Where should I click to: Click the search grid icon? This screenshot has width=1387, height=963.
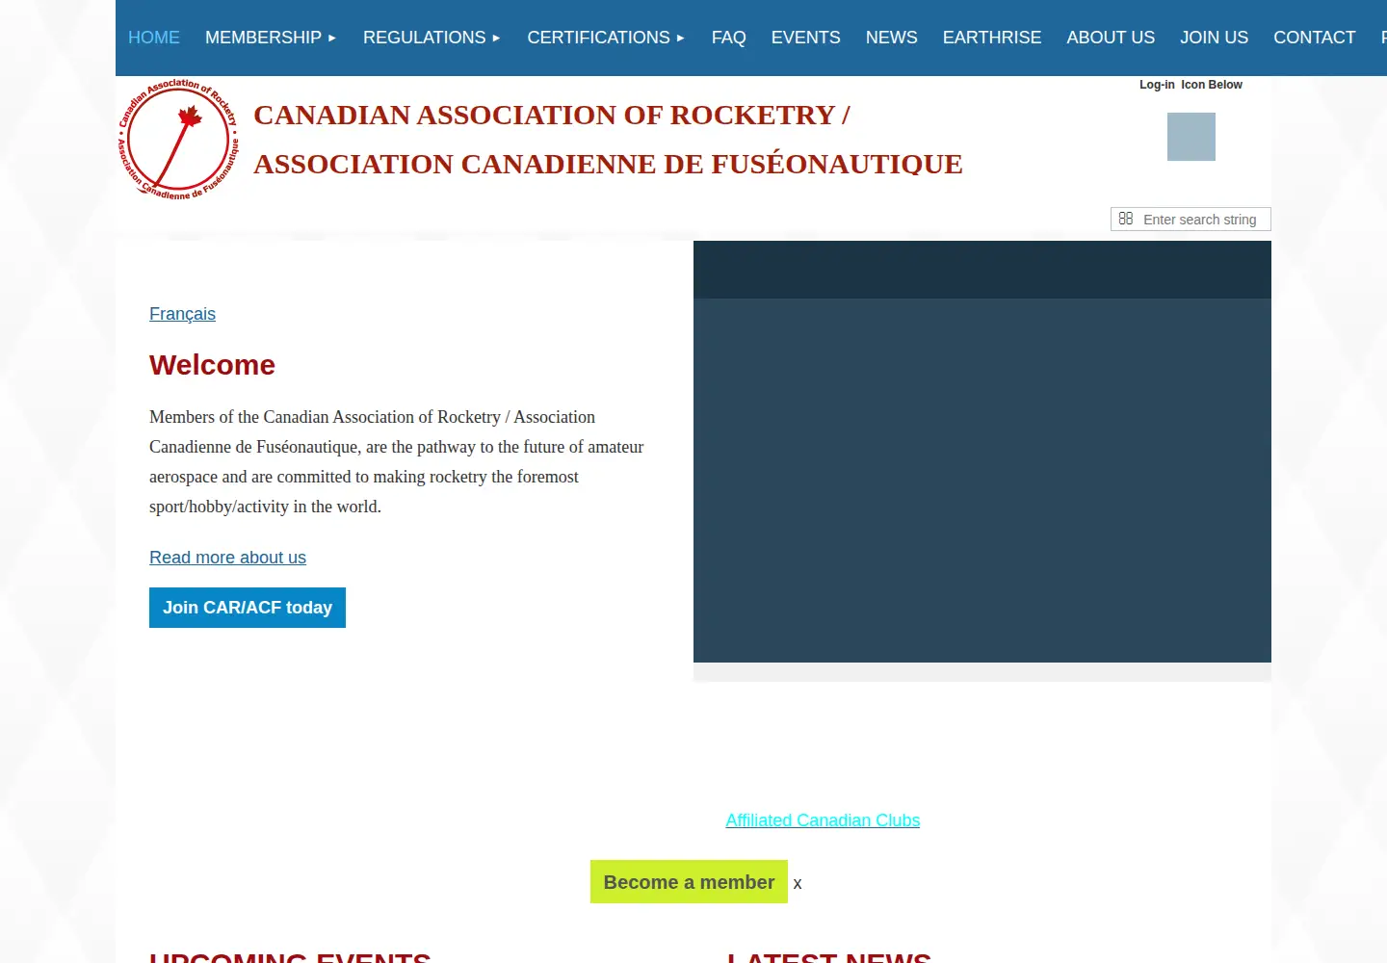point(1126,219)
